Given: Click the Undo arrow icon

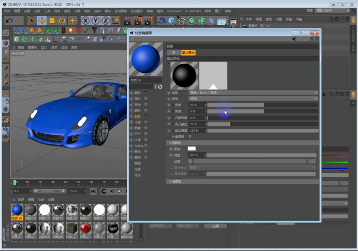Looking at the screenshot, I should tap(9, 21).
